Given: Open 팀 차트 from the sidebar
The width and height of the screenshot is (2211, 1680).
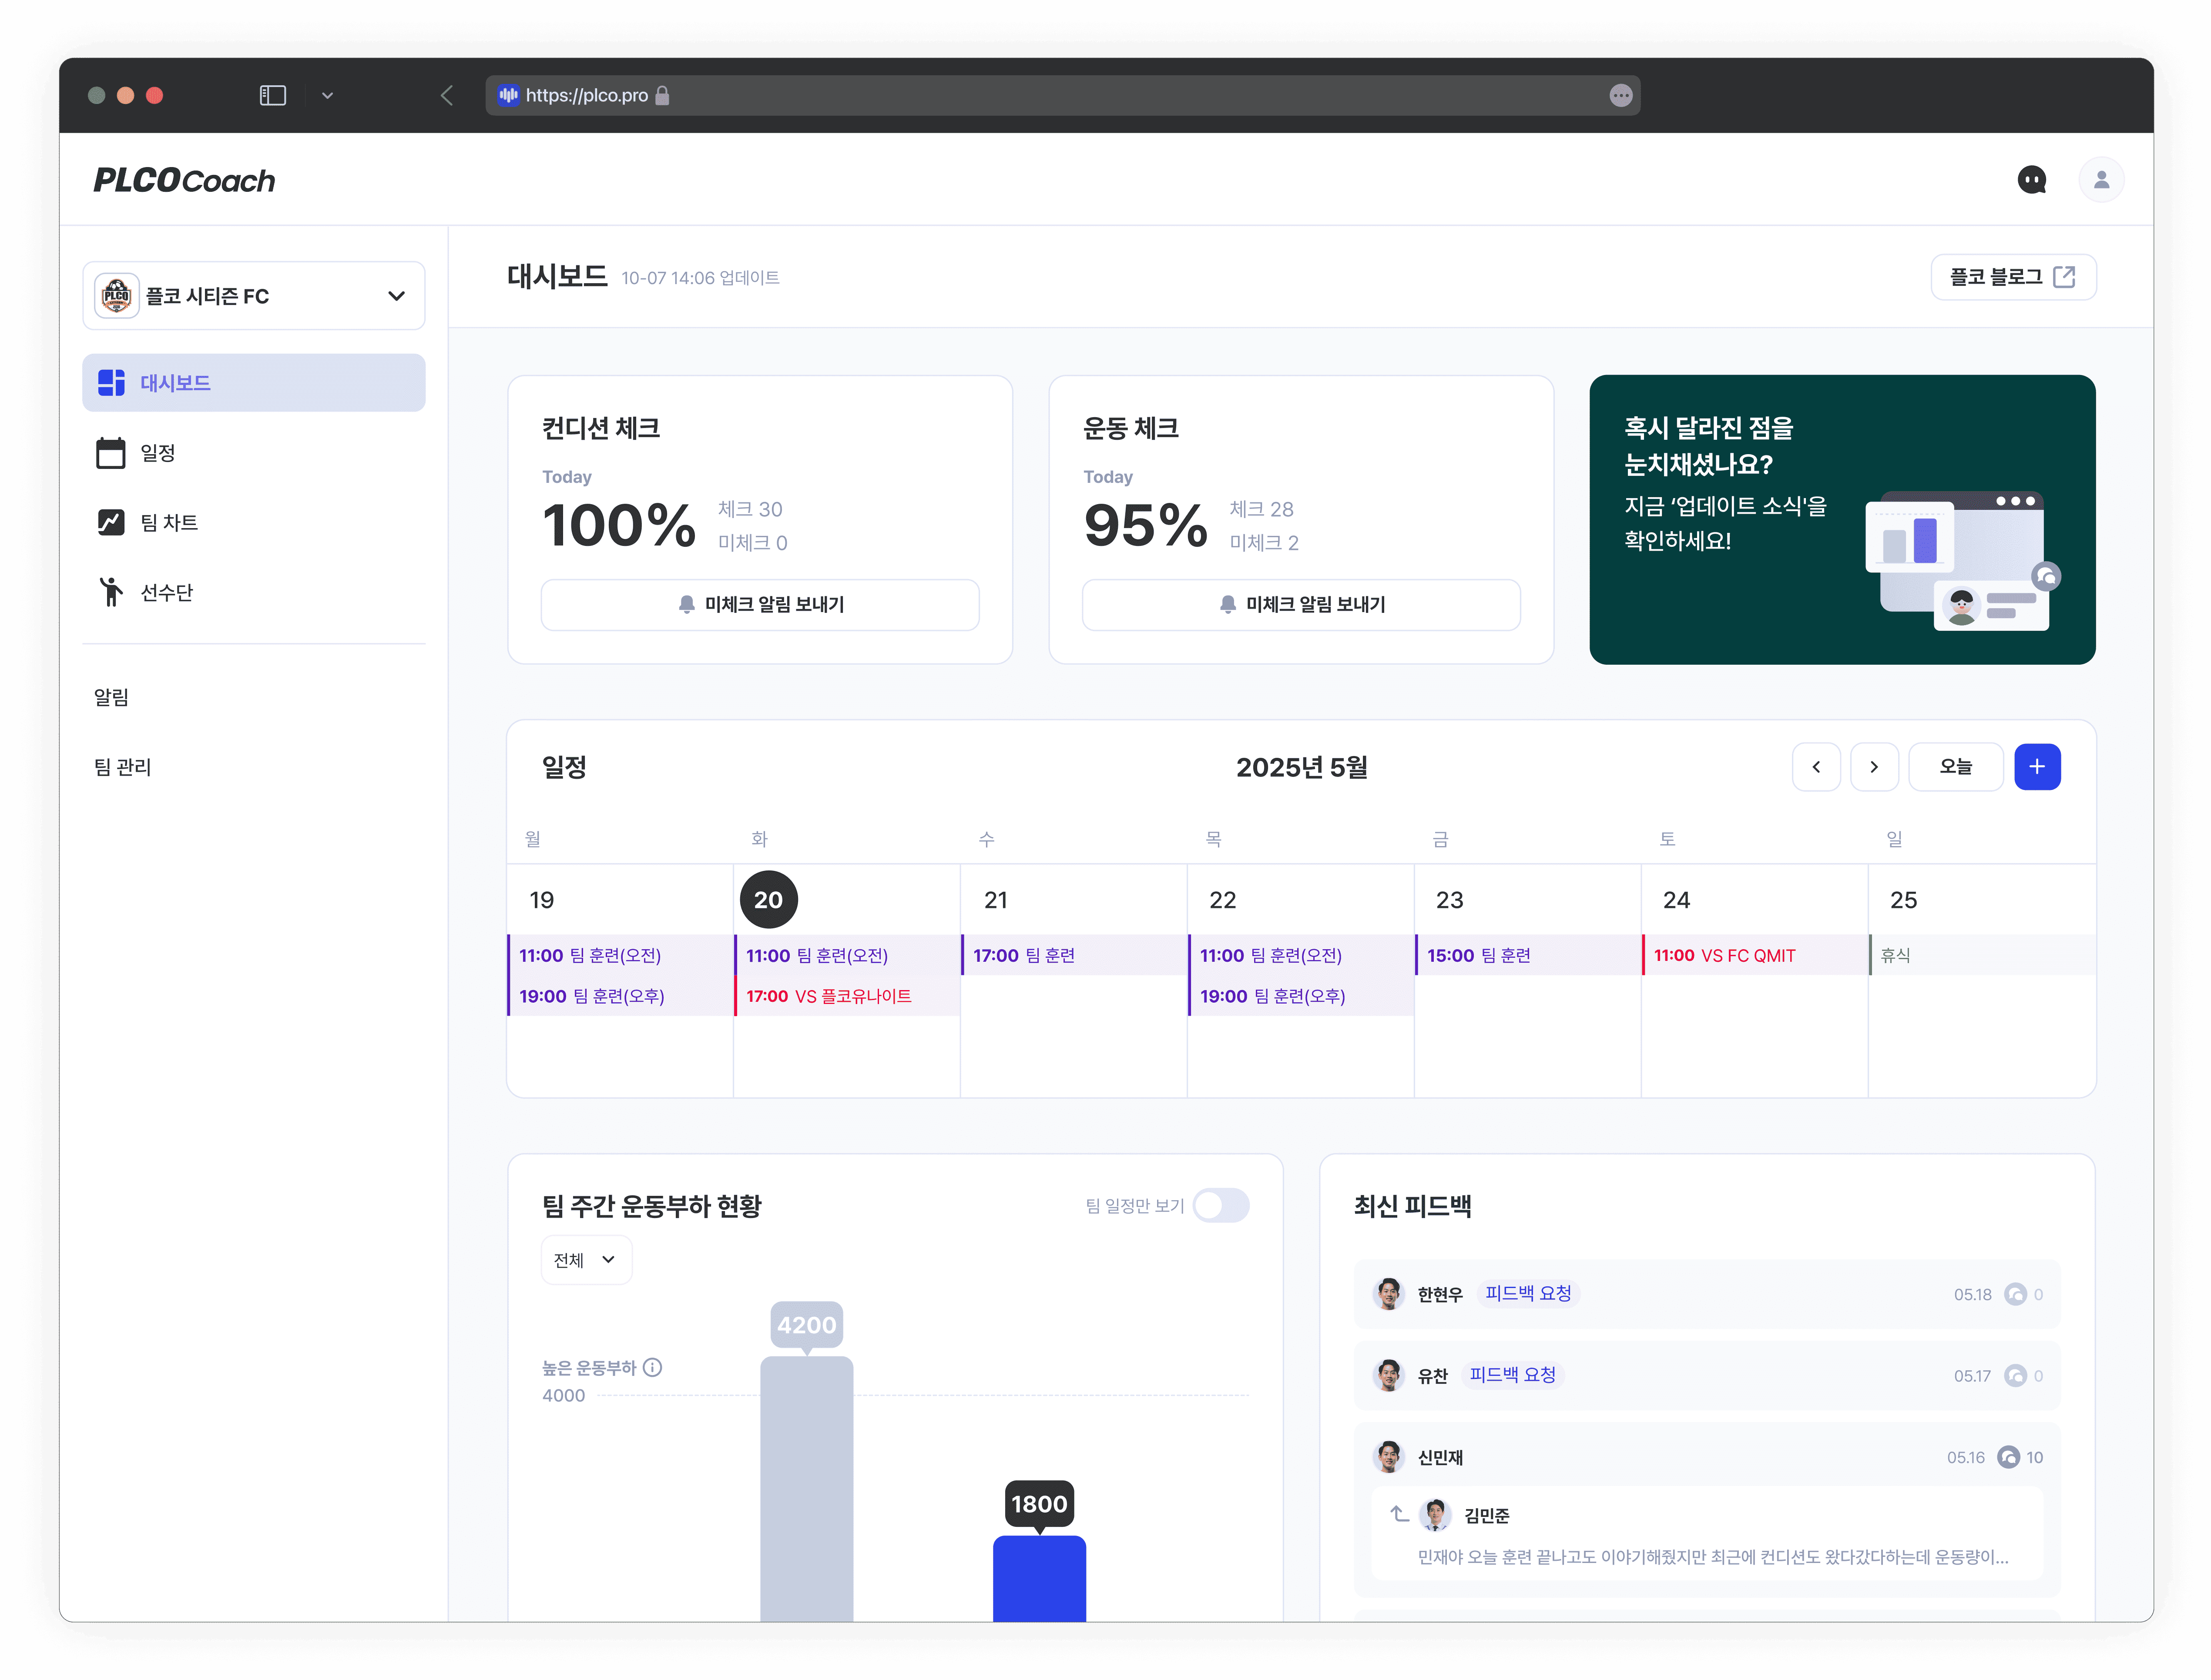Looking at the screenshot, I should pyautogui.click(x=111, y=522).
